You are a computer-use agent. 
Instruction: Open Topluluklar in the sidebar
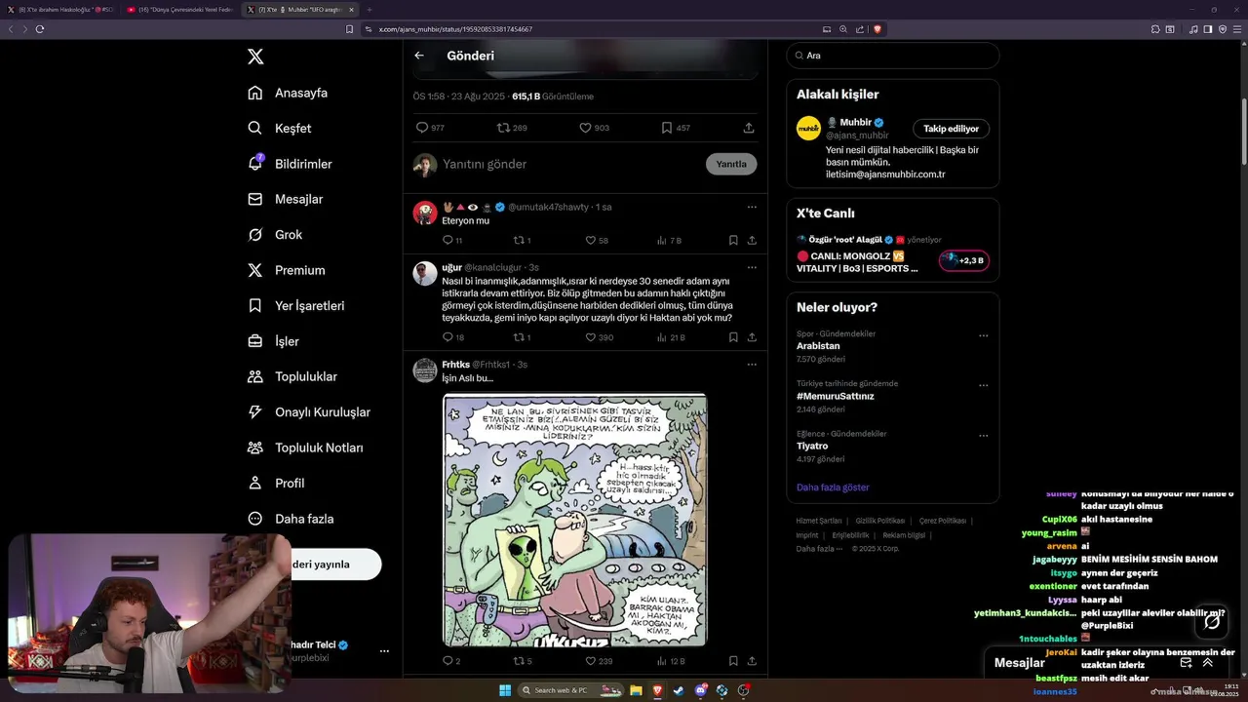[x=292, y=376]
